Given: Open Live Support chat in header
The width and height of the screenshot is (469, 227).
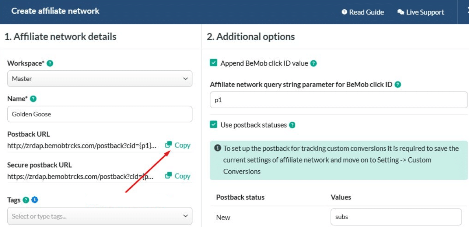Looking at the screenshot, I should (x=421, y=12).
